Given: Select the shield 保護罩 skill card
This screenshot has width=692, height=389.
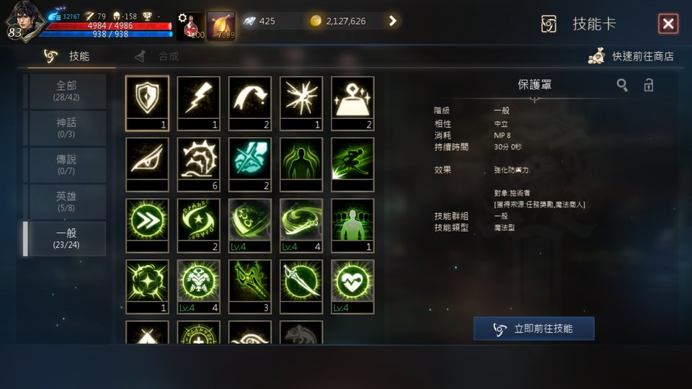Looking at the screenshot, I should [147, 103].
